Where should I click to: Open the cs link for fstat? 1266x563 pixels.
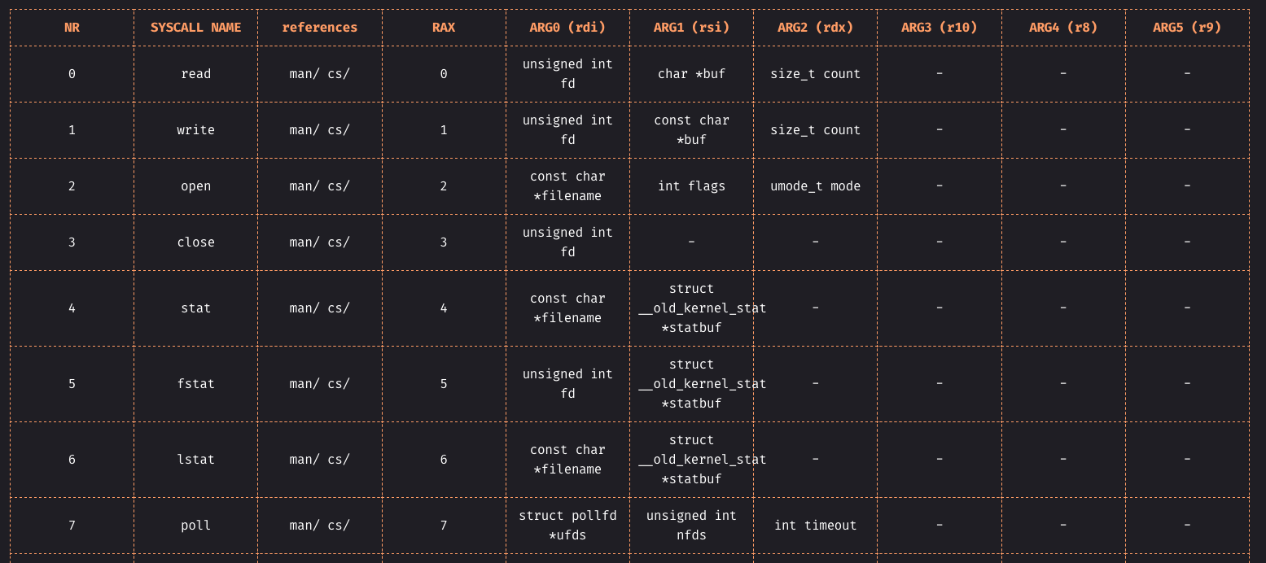pos(338,384)
